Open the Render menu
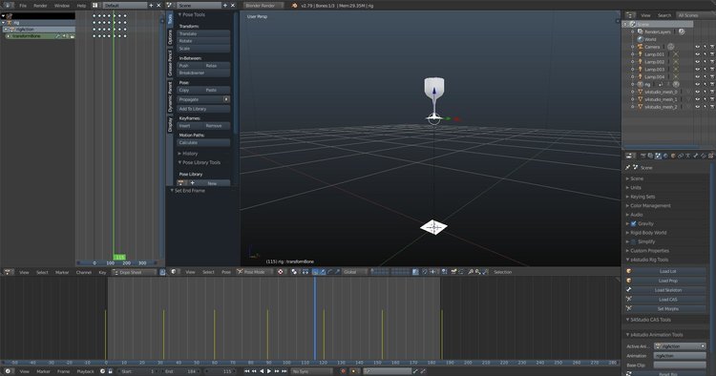This screenshot has height=376, width=716. click(x=40, y=6)
